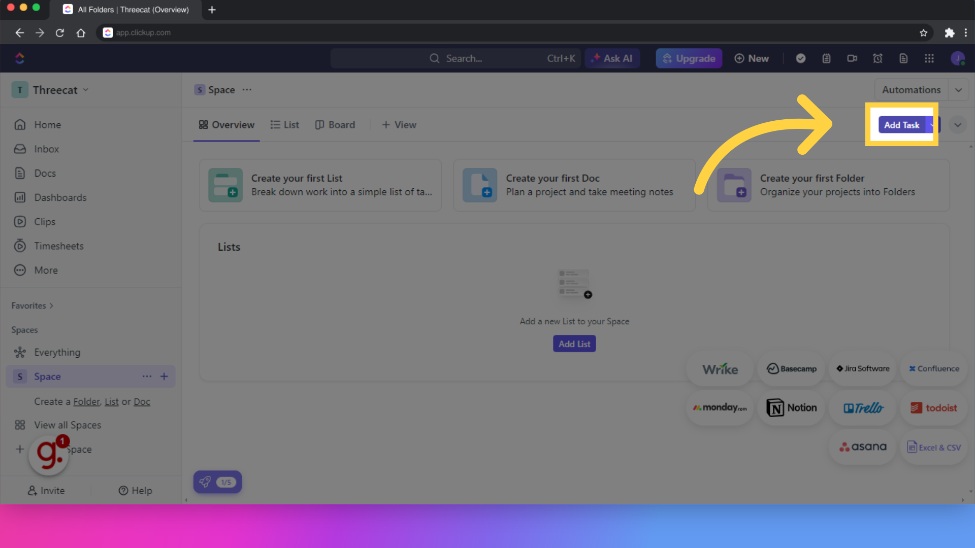Expand the Automations dropdown arrow
The width and height of the screenshot is (975, 548).
[958, 90]
